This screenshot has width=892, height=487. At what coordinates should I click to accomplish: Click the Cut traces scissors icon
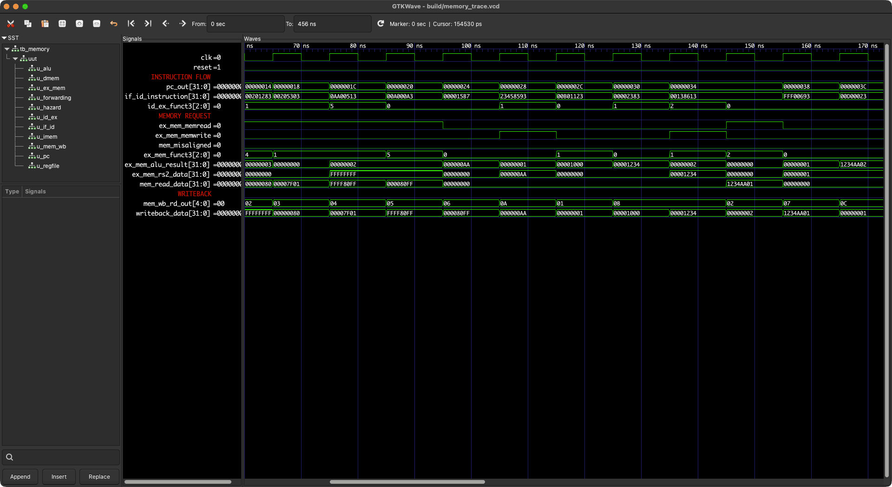click(x=11, y=24)
